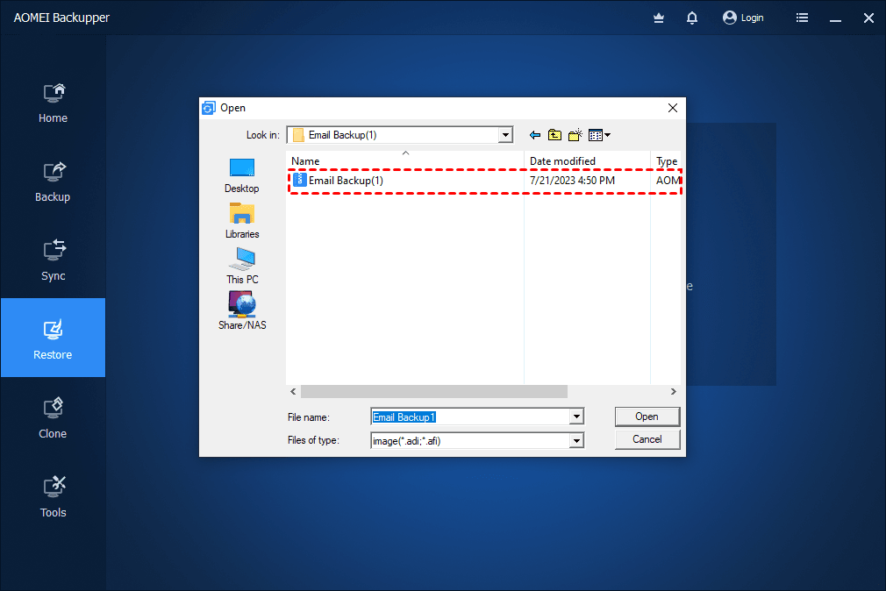The height and width of the screenshot is (591, 886).
Task: Go back to last visited folder
Action: [534, 135]
